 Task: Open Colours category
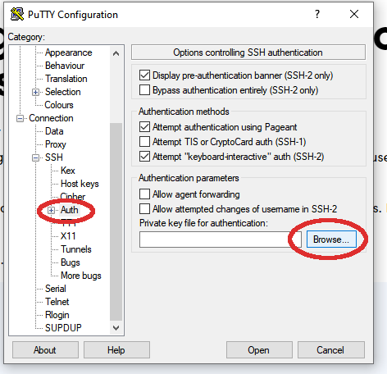point(59,105)
